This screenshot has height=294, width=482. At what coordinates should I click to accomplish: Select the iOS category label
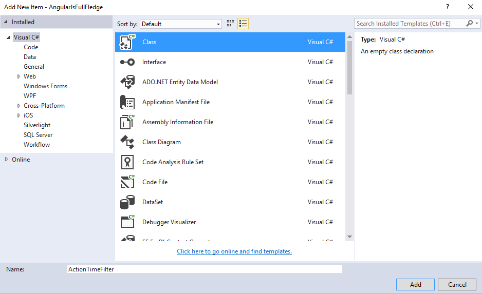(x=28, y=115)
